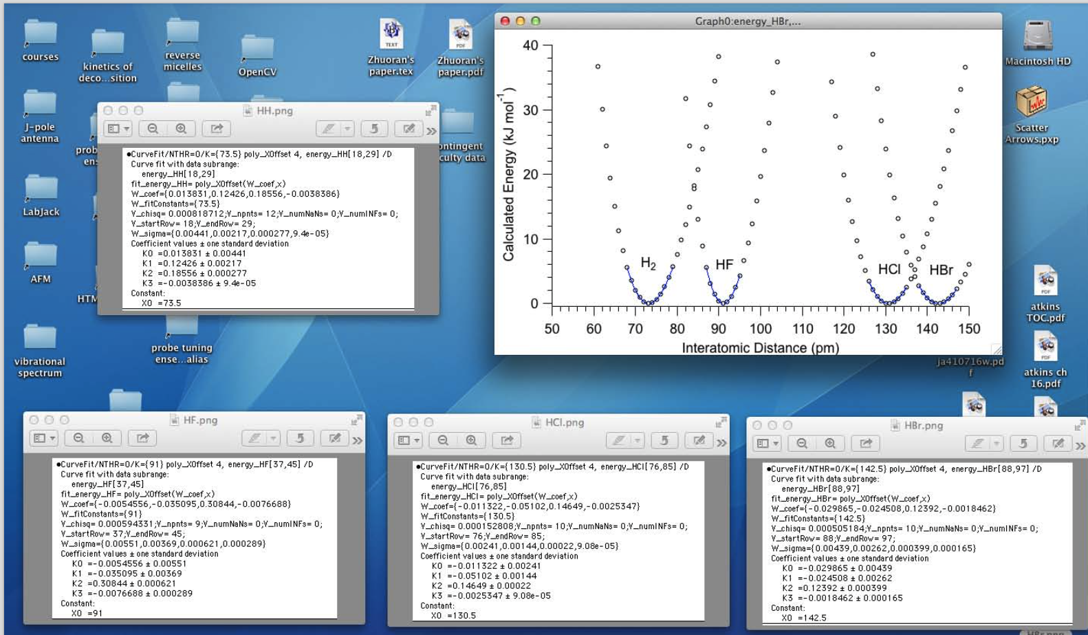Viewport: 1088px width, 635px height.
Task: Open sidebar view dropdown in HBr.png
Action: click(768, 444)
